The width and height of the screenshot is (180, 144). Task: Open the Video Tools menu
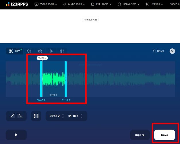[46, 4]
